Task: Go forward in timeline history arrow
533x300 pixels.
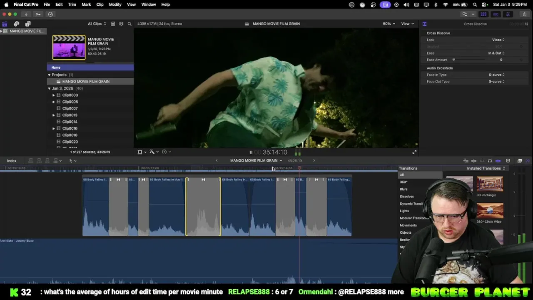Action: (314, 160)
